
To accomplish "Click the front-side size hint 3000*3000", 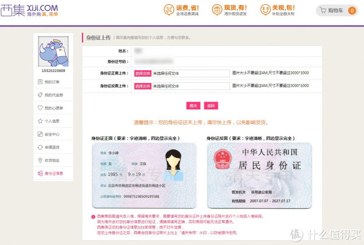I will 271,73.
